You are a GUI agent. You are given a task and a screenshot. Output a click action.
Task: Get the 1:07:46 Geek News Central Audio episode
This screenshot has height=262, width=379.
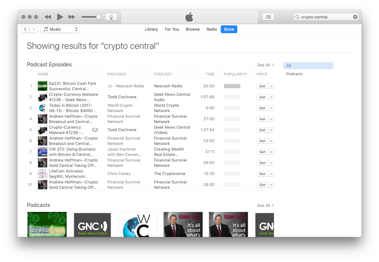pyautogui.click(x=262, y=97)
